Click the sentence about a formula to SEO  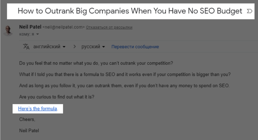click(125, 74)
